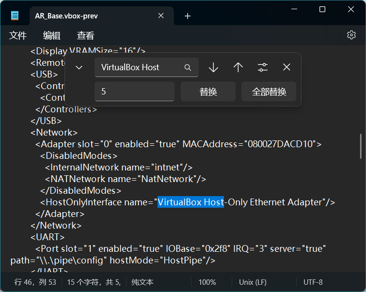Find previous match with up arrow
The height and width of the screenshot is (292, 366).
point(238,67)
